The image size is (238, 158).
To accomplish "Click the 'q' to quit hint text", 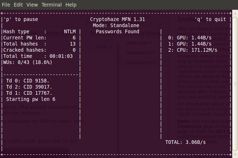I will tap(210, 19).
